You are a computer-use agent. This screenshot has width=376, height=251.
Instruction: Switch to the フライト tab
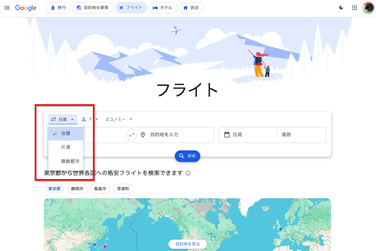tap(131, 8)
